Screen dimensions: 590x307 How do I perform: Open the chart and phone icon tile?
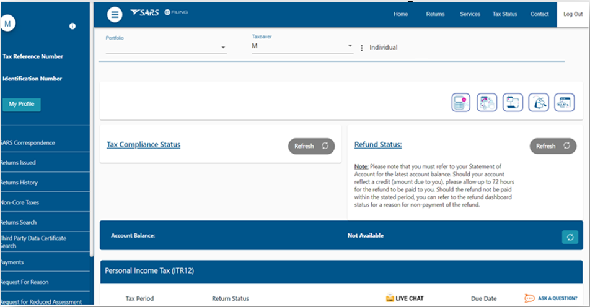click(x=487, y=102)
